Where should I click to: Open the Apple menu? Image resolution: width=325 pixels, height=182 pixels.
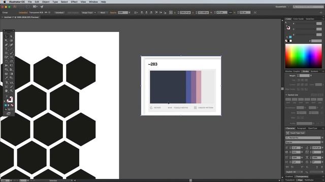tap(5, 2)
